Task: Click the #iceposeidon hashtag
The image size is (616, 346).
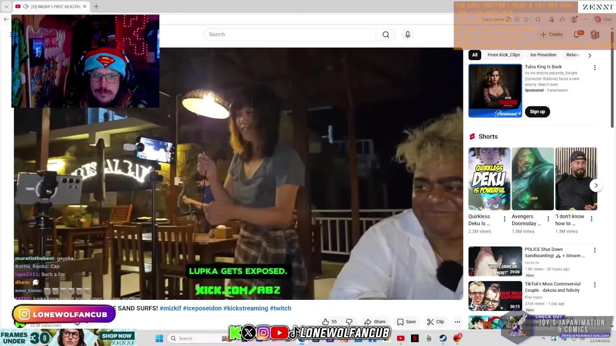Action: [x=202, y=308]
